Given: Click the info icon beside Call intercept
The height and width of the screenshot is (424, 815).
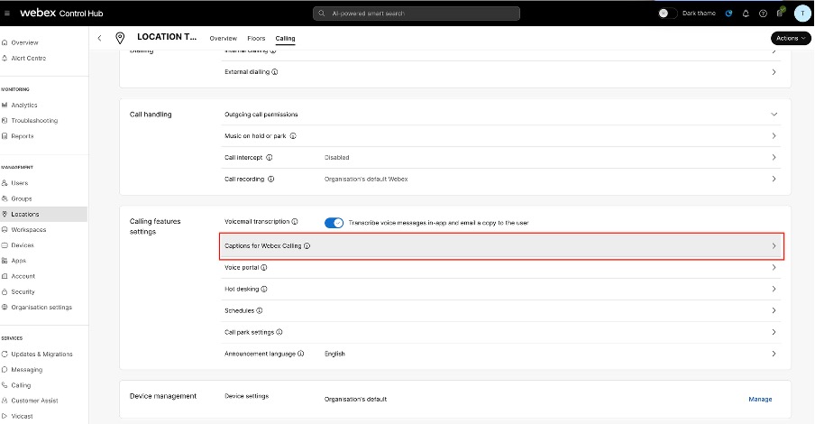Looking at the screenshot, I should tap(270, 157).
